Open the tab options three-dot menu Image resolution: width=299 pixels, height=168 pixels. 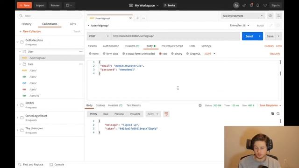point(144,18)
